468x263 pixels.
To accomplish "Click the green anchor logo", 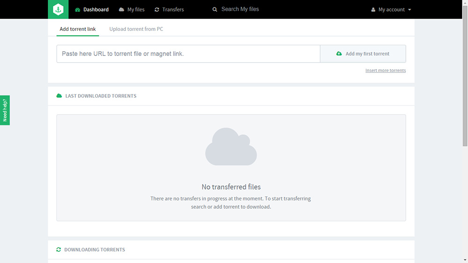I will point(58,9).
